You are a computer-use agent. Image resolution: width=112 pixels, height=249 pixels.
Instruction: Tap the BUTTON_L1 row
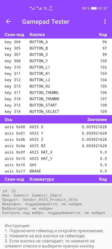click(x=56, y=67)
